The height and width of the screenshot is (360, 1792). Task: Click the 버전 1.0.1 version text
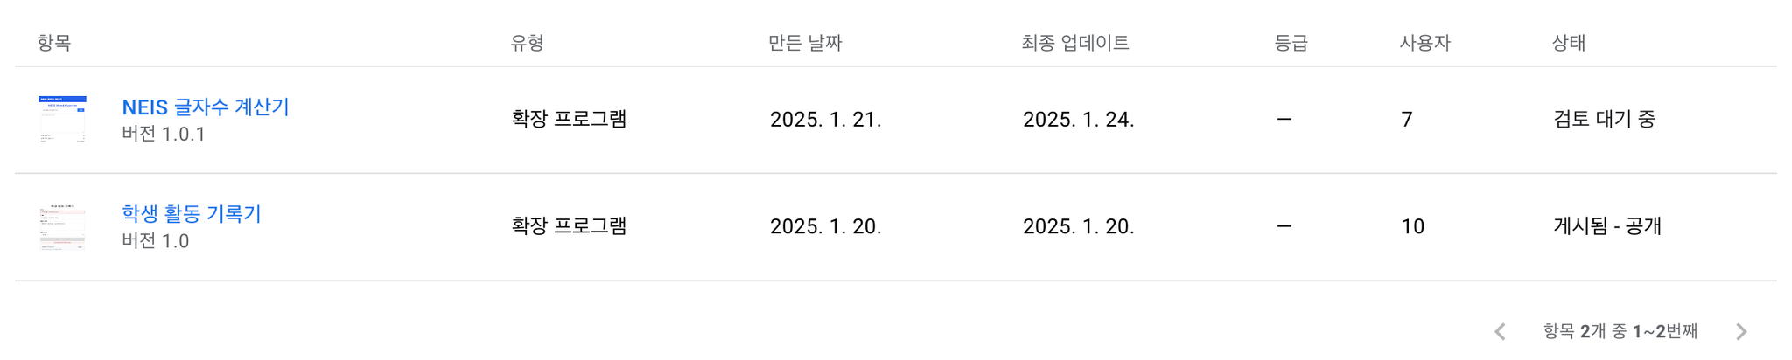point(164,135)
